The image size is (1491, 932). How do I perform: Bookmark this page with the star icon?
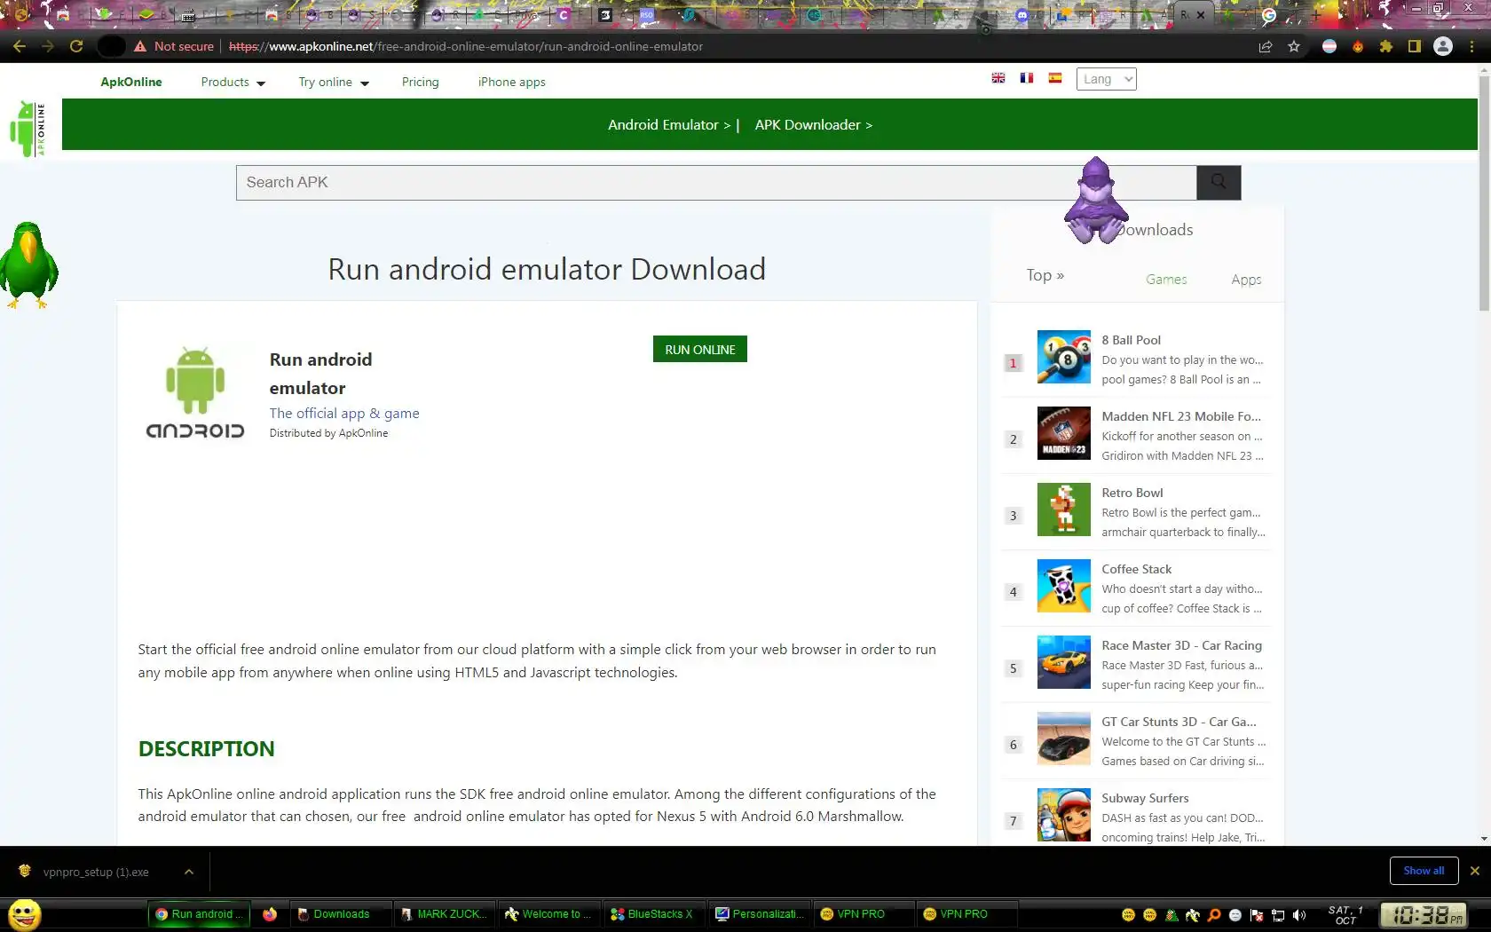[1294, 46]
